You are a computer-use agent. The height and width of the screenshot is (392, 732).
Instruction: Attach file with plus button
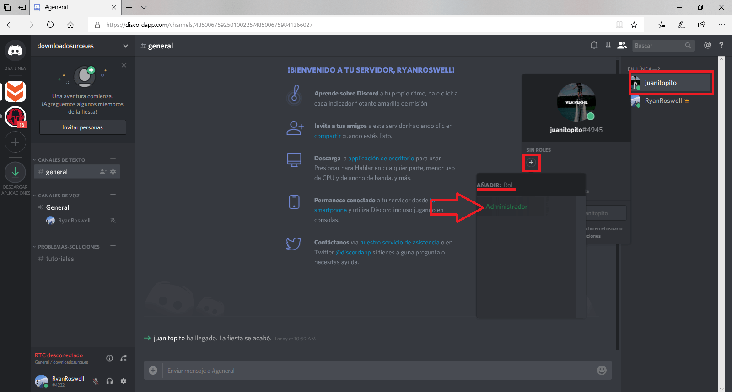153,371
